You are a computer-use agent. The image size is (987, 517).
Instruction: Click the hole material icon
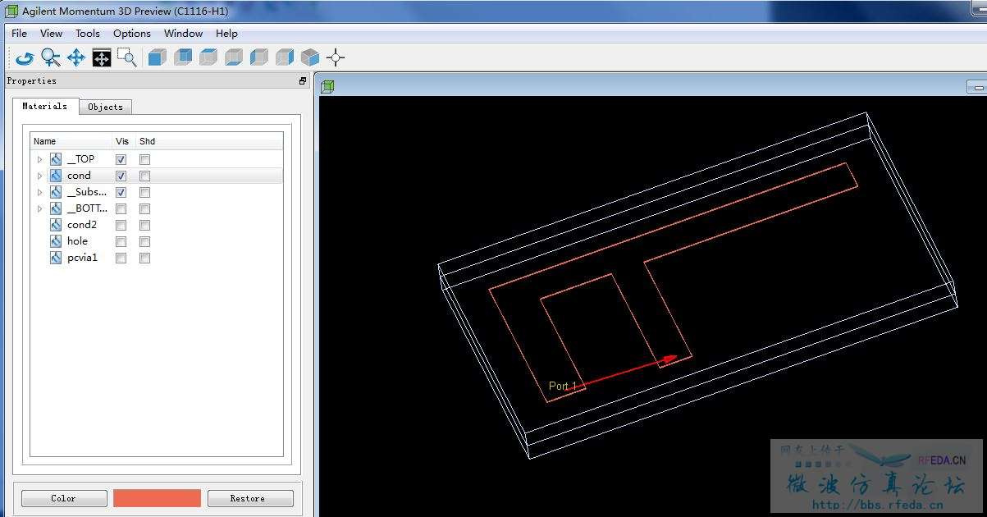56,241
